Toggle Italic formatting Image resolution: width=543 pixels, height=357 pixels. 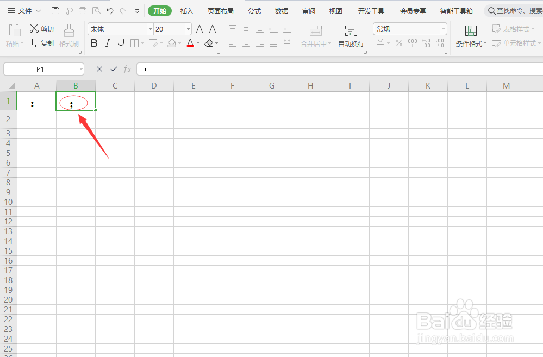point(108,43)
